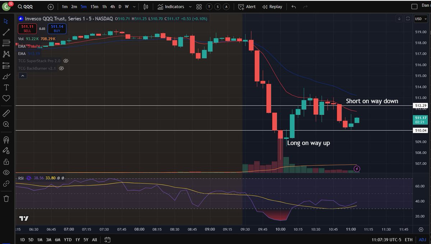Toggle stay in drawing mode pencil-lock
Image resolution: width=431 pixels, height=244 pixels.
click(6, 151)
